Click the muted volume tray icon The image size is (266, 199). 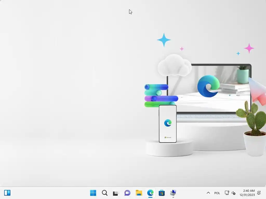click(x=234, y=193)
